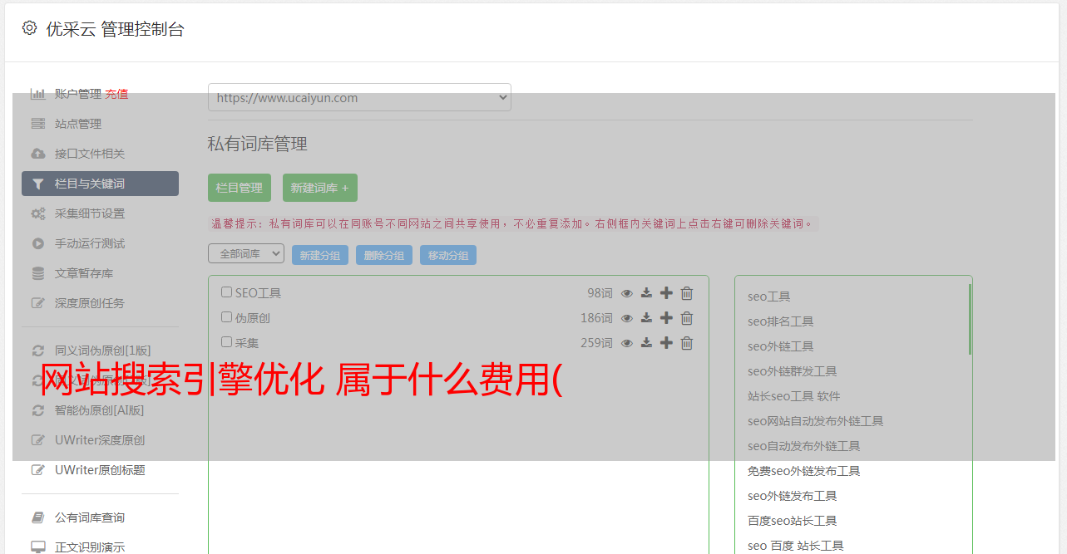The height and width of the screenshot is (554, 1067).
Task: Click trash icon for 采集 library
Action: tap(687, 343)
